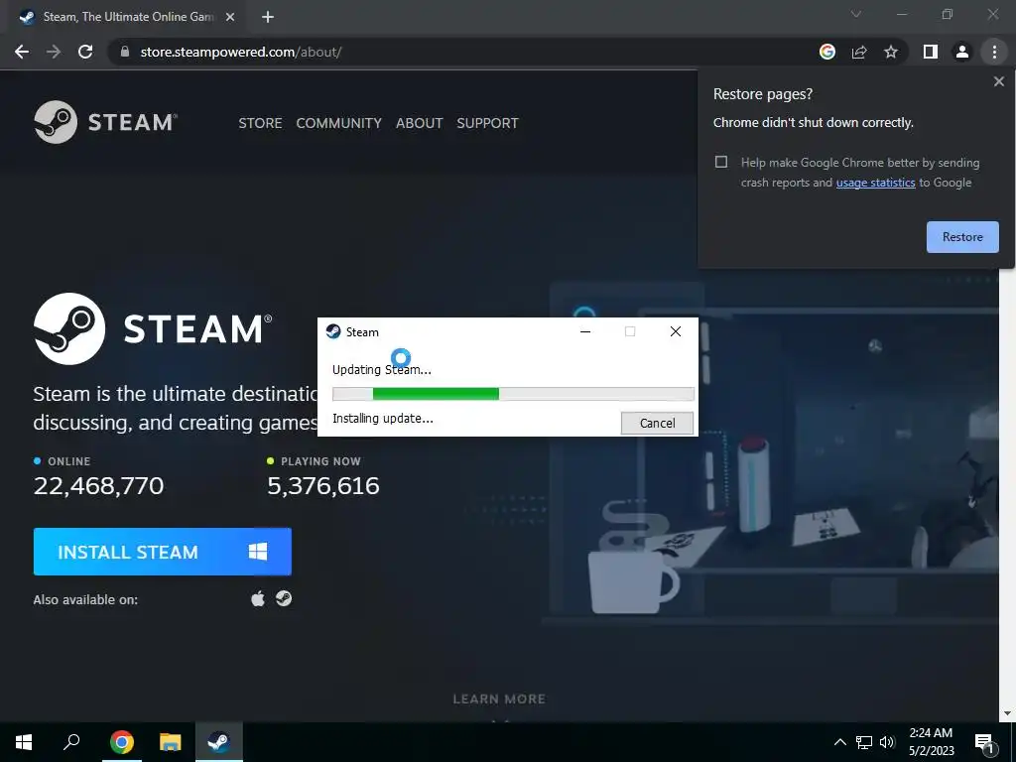The image size is (1016, 762).
Task: Click the INSTALL STEAM button
Action: pos(162,552)
